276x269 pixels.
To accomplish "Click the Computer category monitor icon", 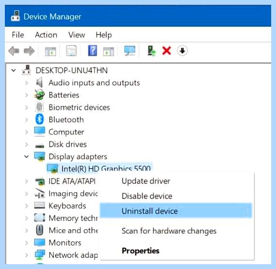I will [40, 132].
